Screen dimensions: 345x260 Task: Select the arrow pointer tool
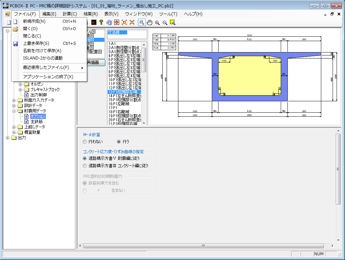point(142,22)
